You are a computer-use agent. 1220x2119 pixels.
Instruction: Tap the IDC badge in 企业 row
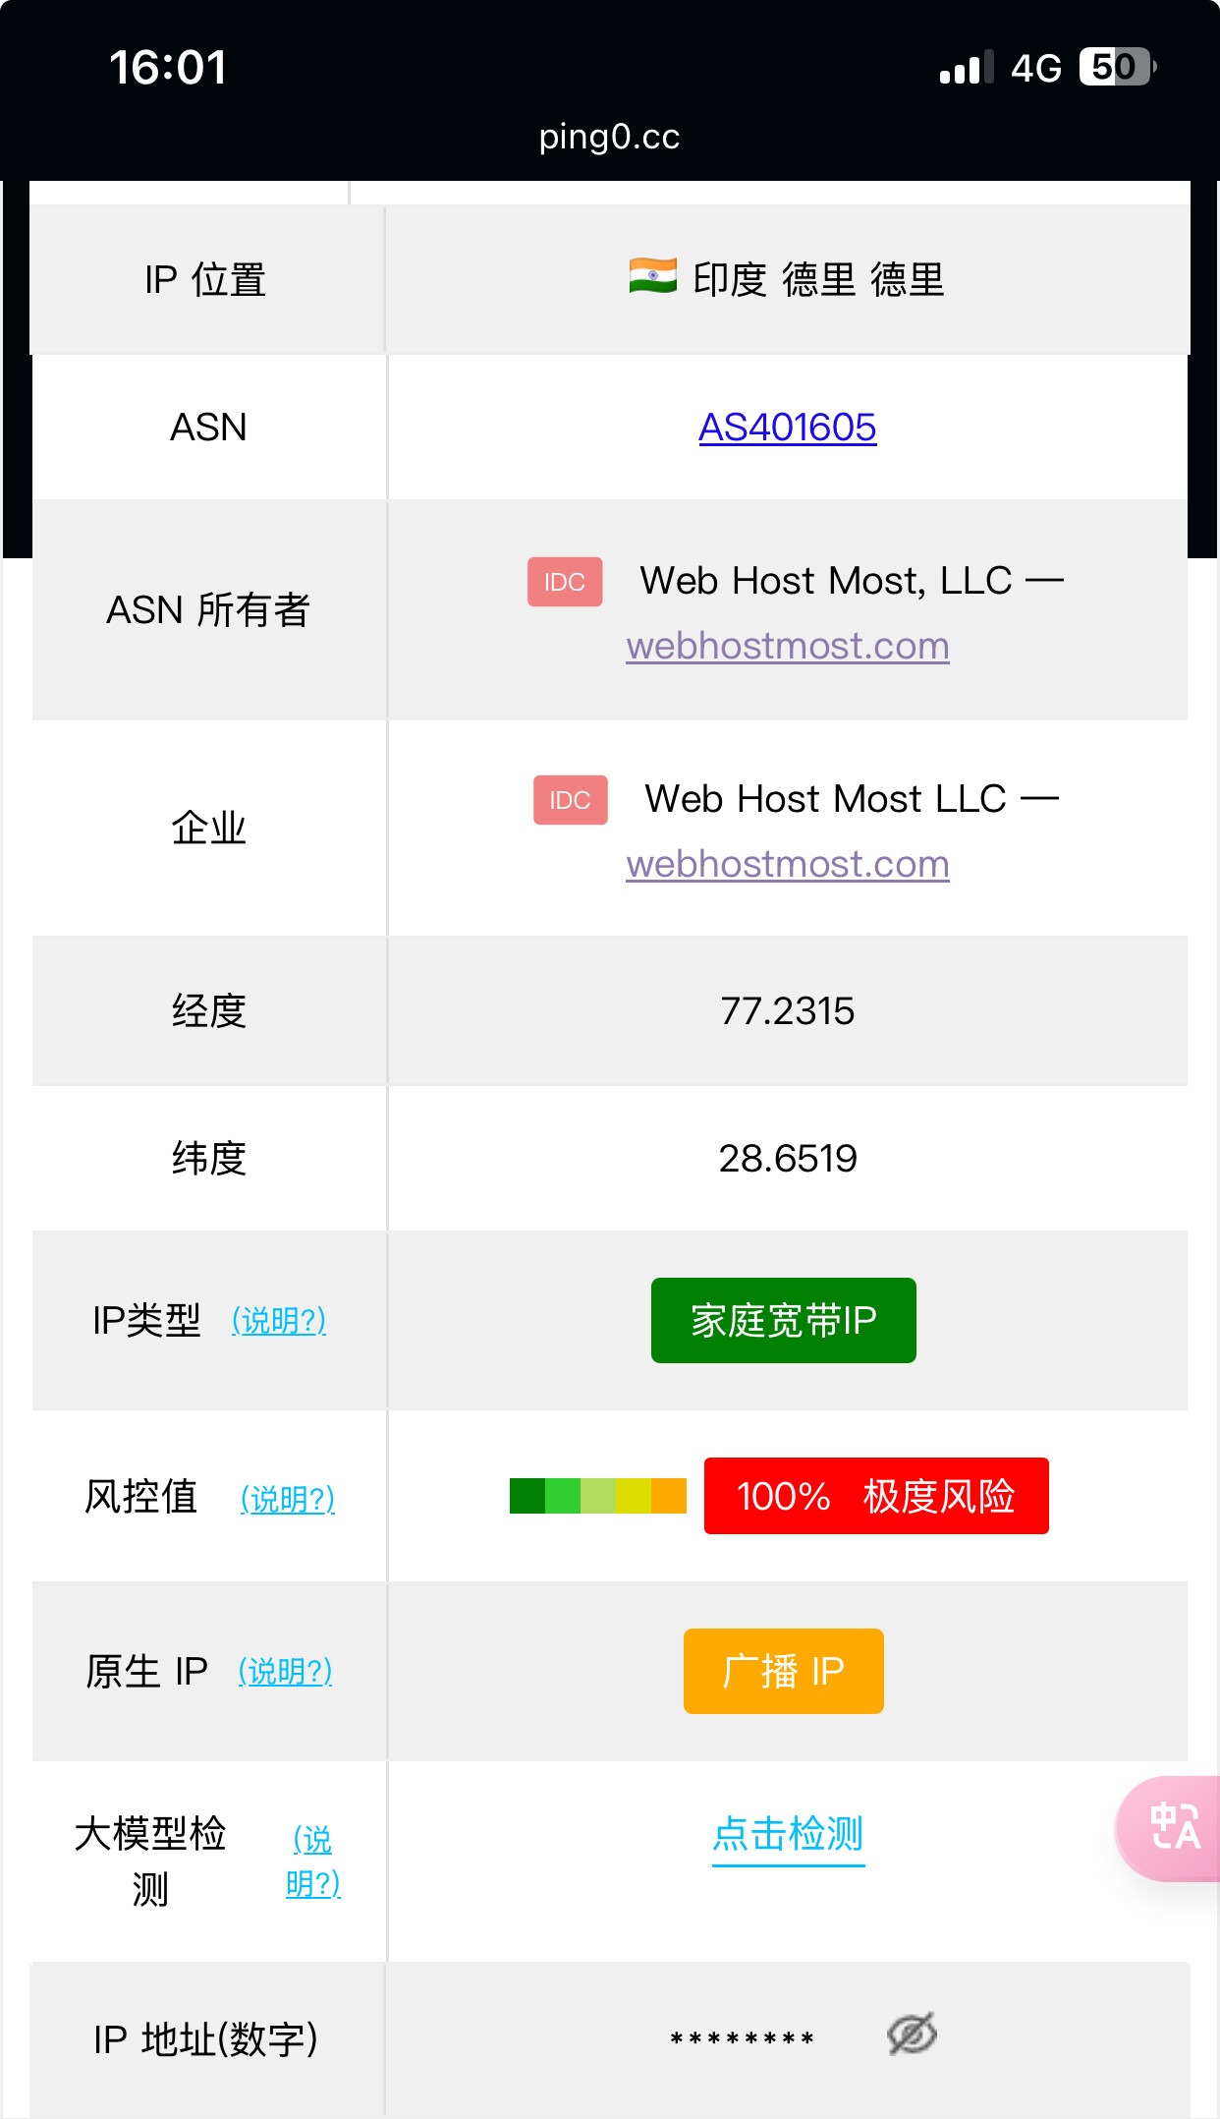pyautogui.click(x=570, y=800)
